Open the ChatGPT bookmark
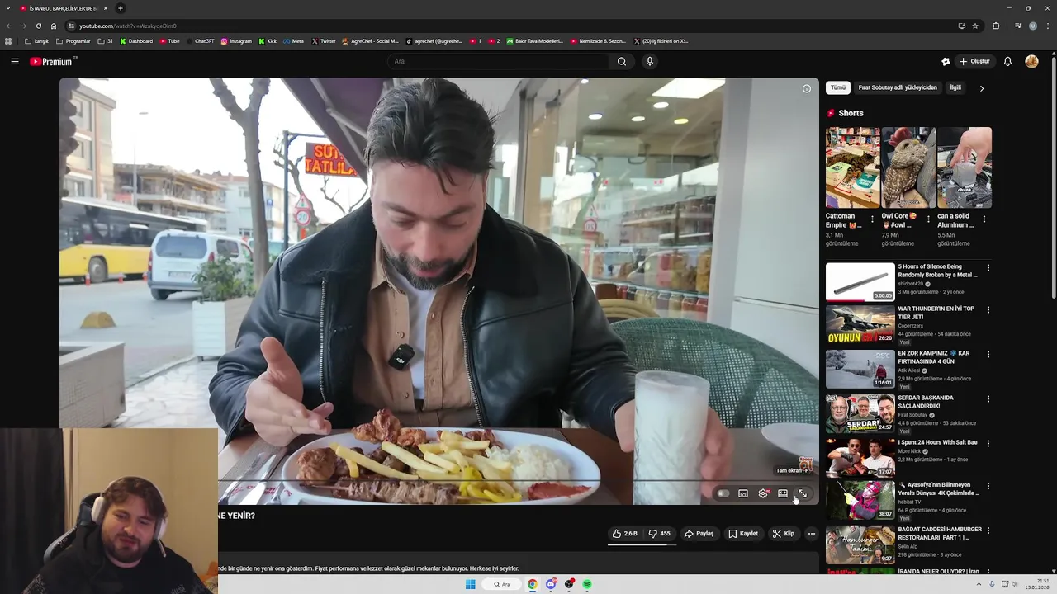Viewport: 1057px width, 594px height. (201, 41)
